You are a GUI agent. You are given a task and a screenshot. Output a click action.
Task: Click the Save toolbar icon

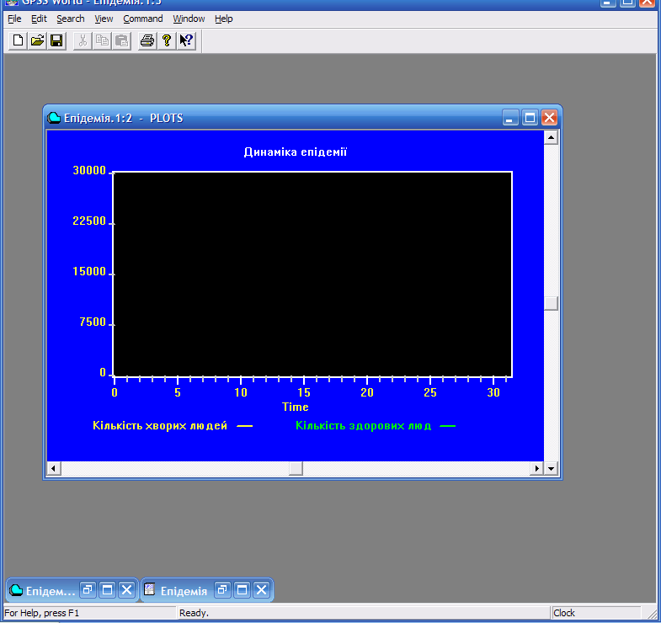click(56, 40)
